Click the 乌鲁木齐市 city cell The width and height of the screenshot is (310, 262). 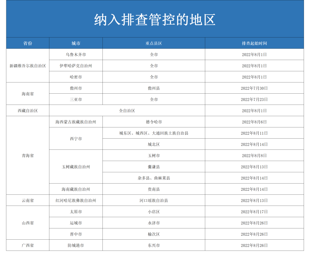76,54
